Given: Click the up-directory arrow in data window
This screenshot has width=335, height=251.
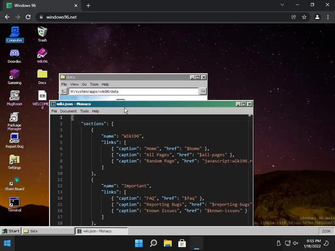Looking at the screenshot, I should pos(64,92).
